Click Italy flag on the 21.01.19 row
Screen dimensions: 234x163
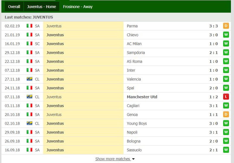[x=30, y=35]
